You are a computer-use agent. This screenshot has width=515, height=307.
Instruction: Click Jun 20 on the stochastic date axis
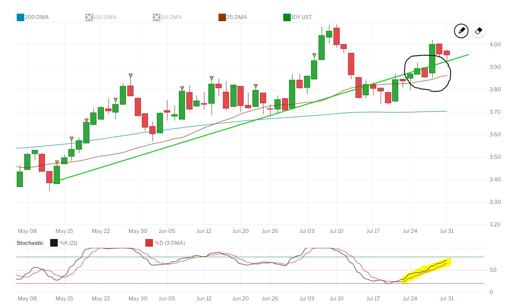click(241, 299)
